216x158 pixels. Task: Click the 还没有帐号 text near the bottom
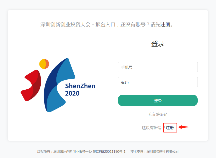tap(152, 128)
